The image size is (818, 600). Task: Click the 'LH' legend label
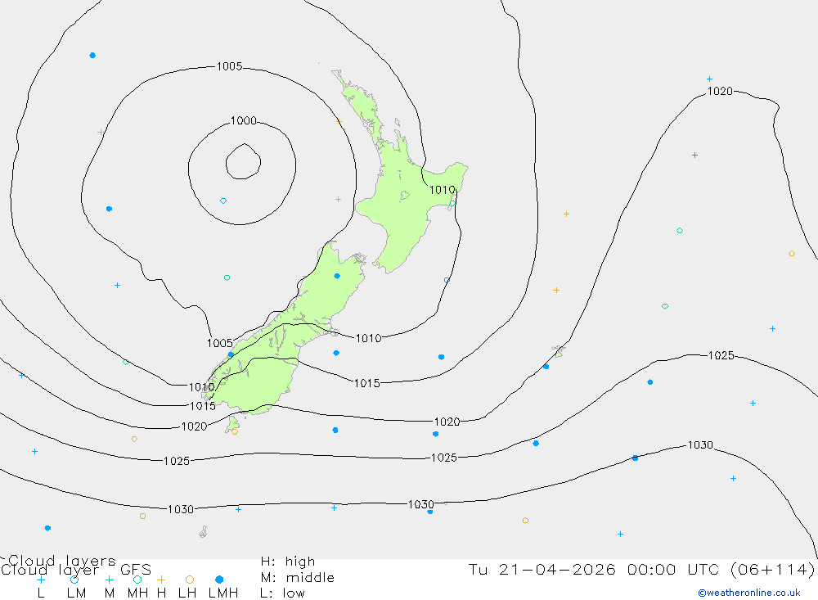point(187,593)
